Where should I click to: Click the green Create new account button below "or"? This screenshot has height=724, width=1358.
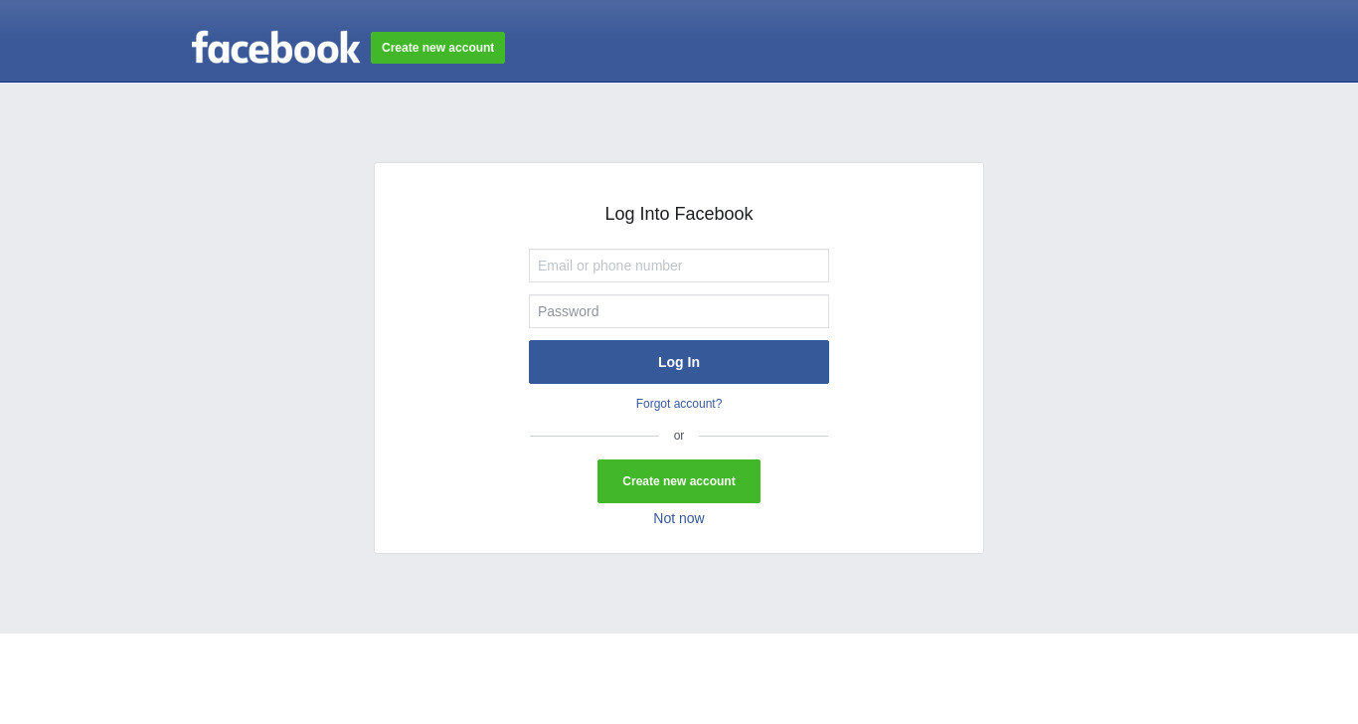[x=679, y=481]
